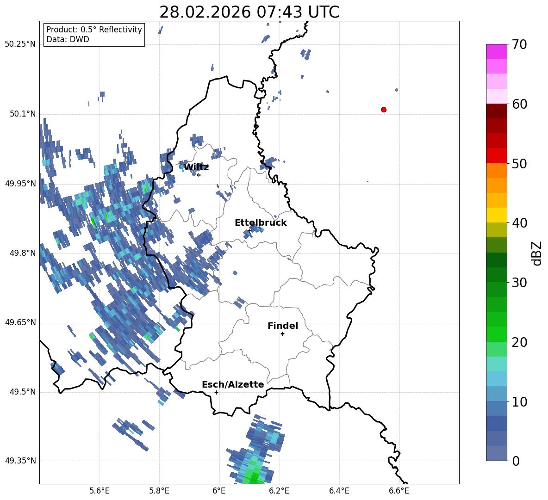The height and width of the screenshot is (500, 548).
Task: Click the 49.95°N latitude label
Action: (20, 184)
